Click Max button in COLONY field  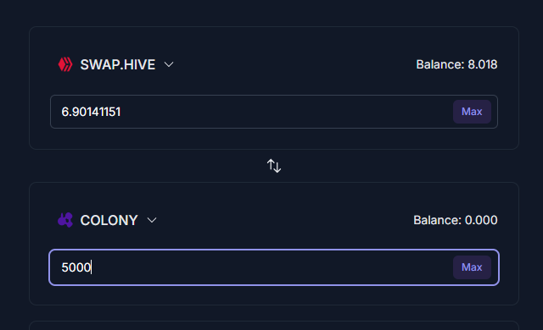[x=472, y=267]
